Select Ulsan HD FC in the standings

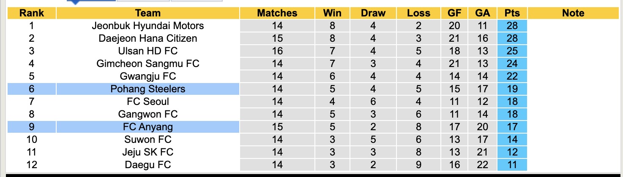pos(148,51)
